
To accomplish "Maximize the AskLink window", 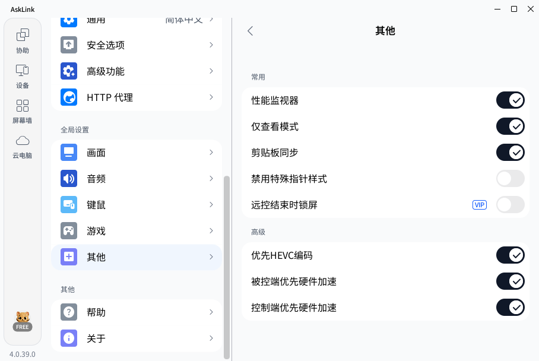I will click(x=514, y=9).
